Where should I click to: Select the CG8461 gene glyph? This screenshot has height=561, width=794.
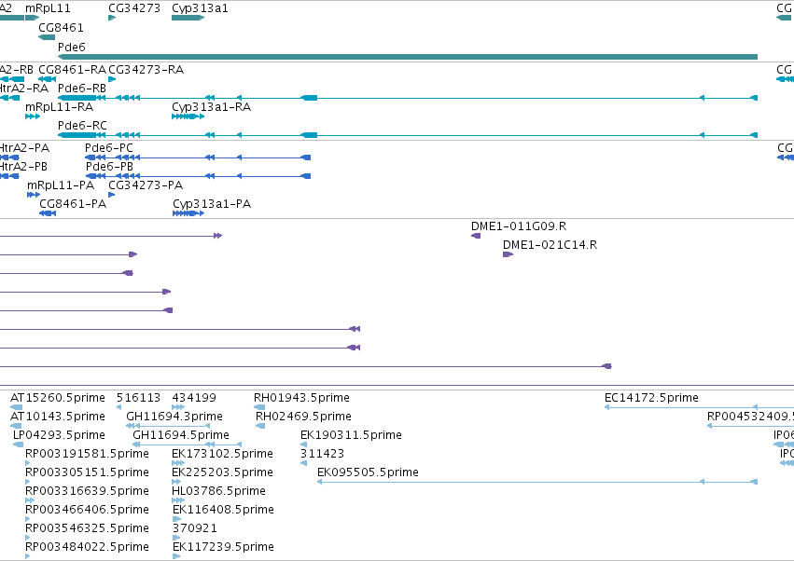tap(47, 37)
